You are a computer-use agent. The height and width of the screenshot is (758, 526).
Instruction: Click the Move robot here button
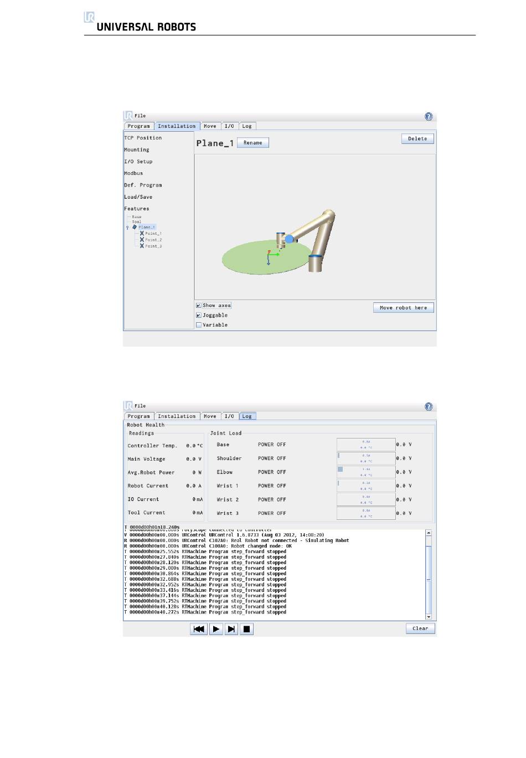[403, 308]
